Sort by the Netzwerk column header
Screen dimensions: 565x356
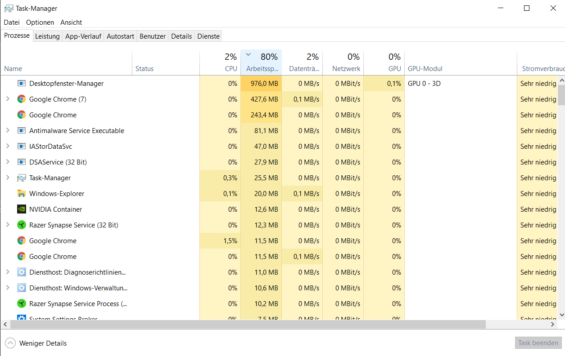coord(343,62)
